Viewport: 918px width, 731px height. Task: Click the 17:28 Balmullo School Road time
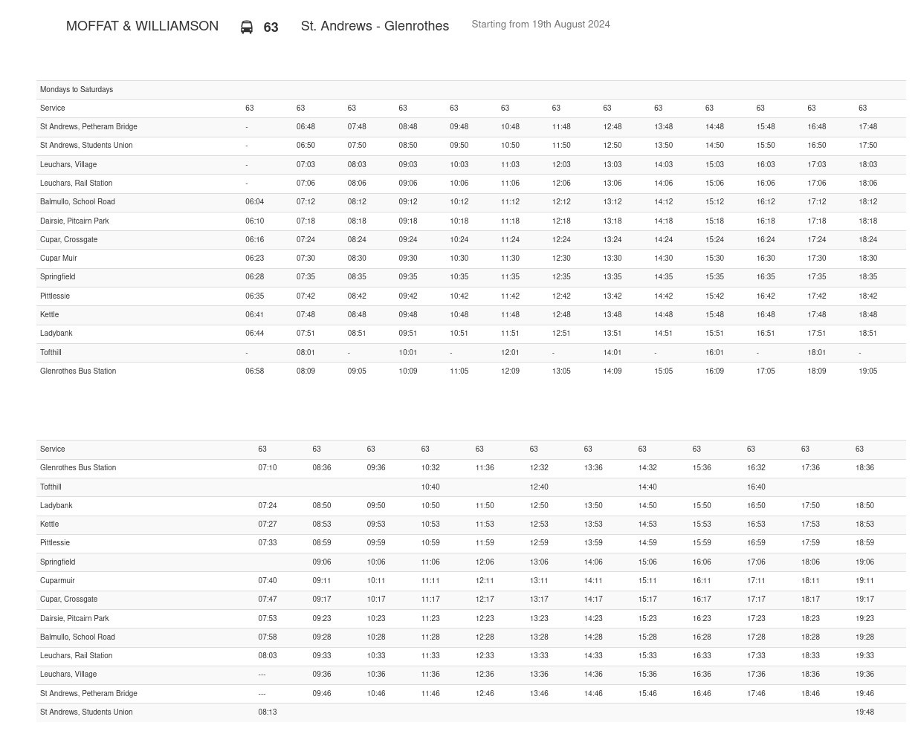[756, 637]
